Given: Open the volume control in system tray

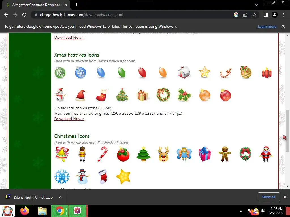Looking at the screenshot, I should click(x=263, y=211).
